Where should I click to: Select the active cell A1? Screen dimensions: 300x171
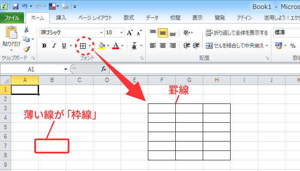click(x=25, y=89)
